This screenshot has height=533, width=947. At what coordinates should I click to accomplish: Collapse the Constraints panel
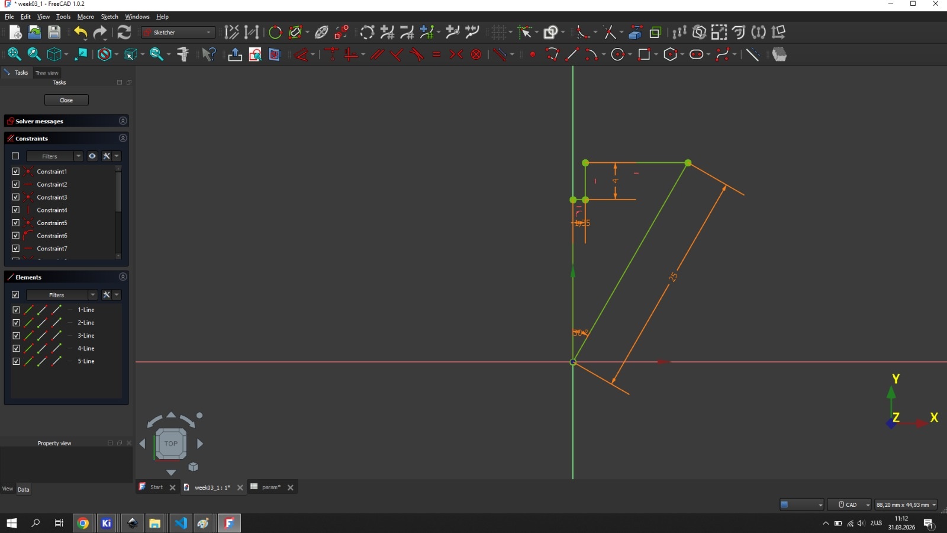[123, 138]
